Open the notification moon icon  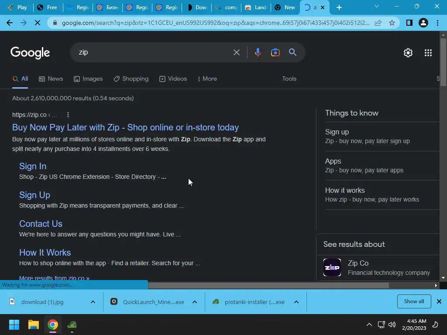pyautogui.click(x=435, y=325)
